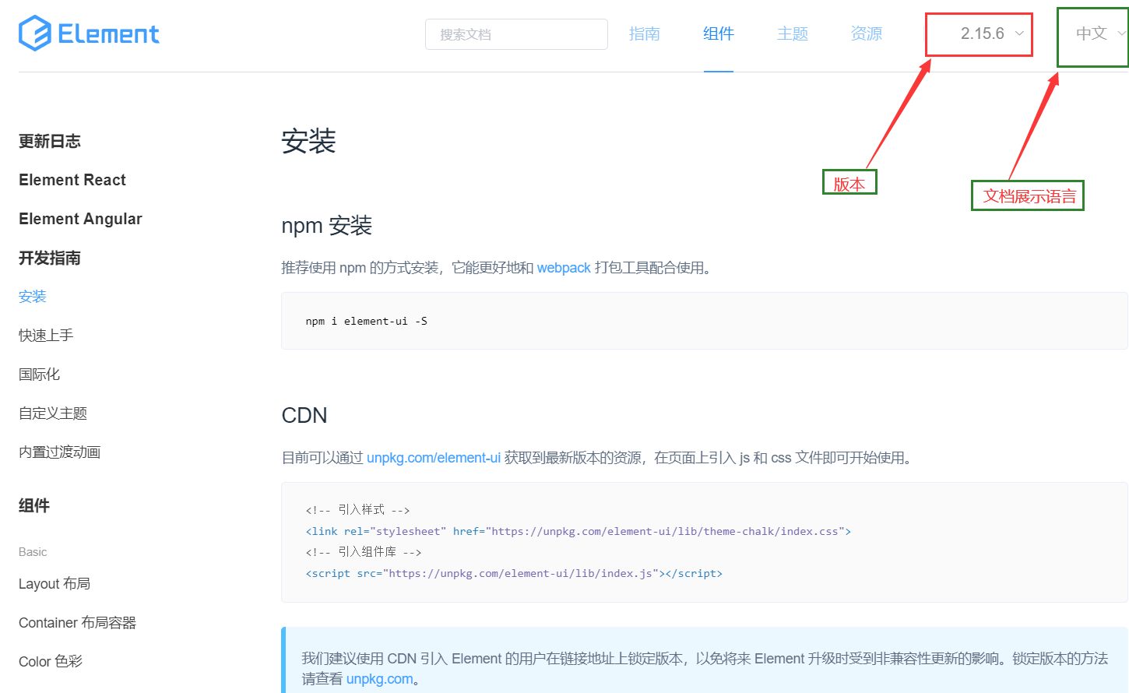Go to Element Angular link
Viewport: 1129px width, 693px height.
80,219
